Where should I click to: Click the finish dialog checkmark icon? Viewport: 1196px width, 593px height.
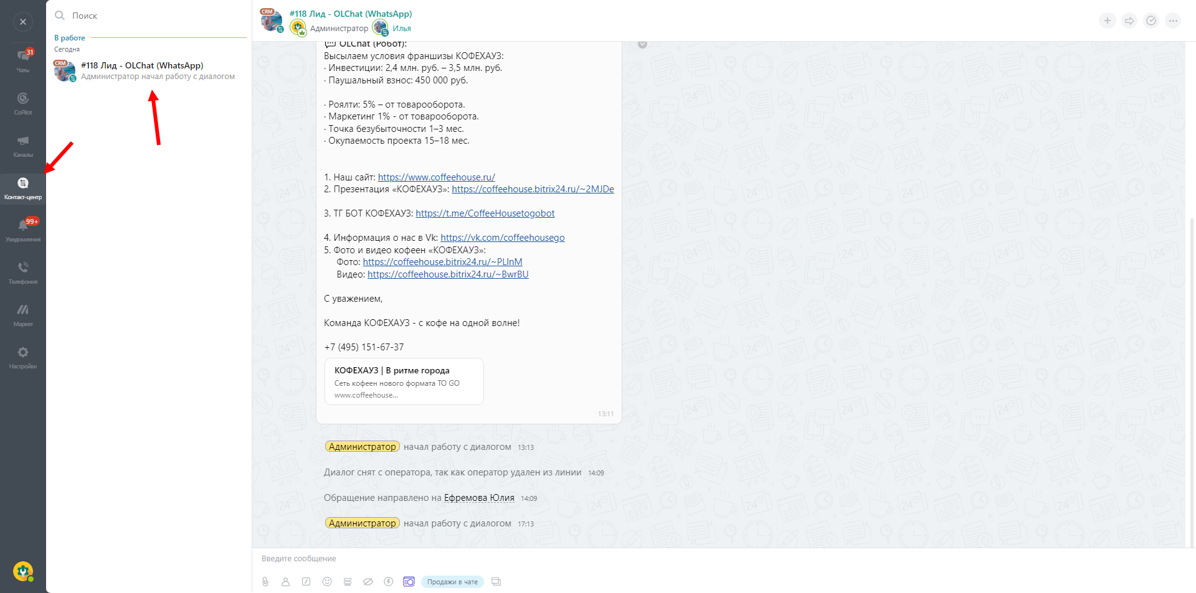coord(1151,21)
